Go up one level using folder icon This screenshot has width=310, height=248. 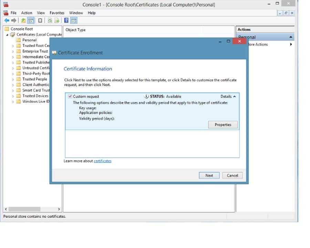(x=23, y=20)
